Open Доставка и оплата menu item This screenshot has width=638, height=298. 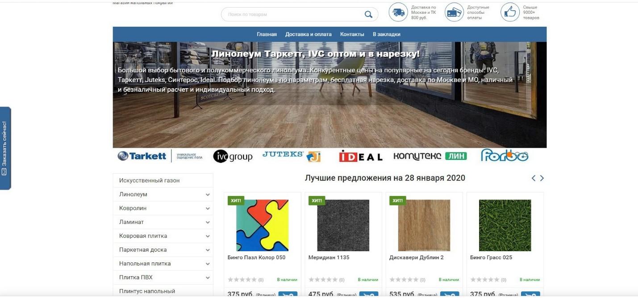(x=309, y=34)
